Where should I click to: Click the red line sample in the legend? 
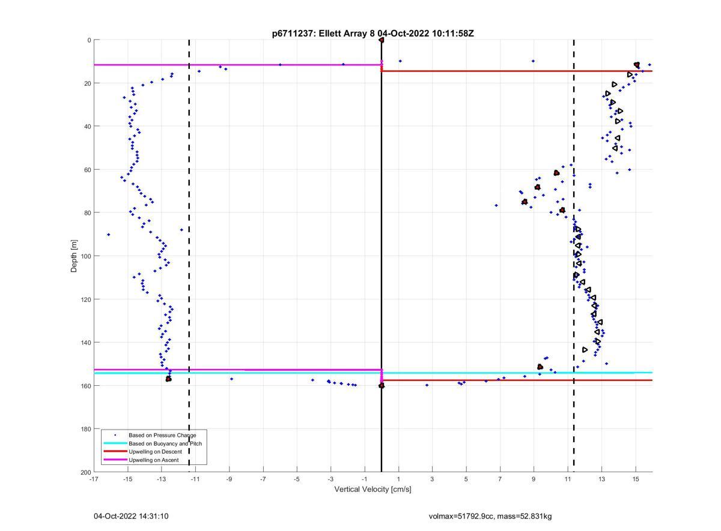(x=115, y=452)
